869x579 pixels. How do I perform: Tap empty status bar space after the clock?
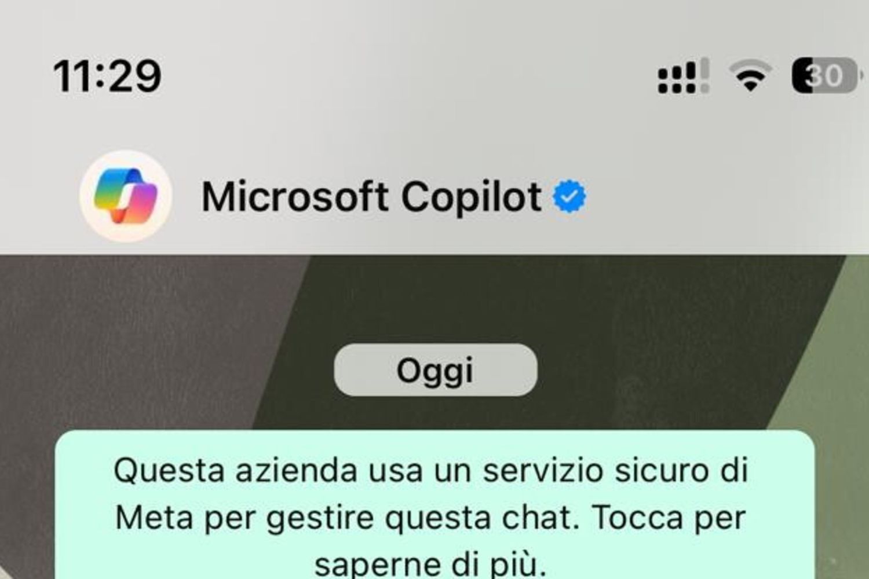(406, 76)
